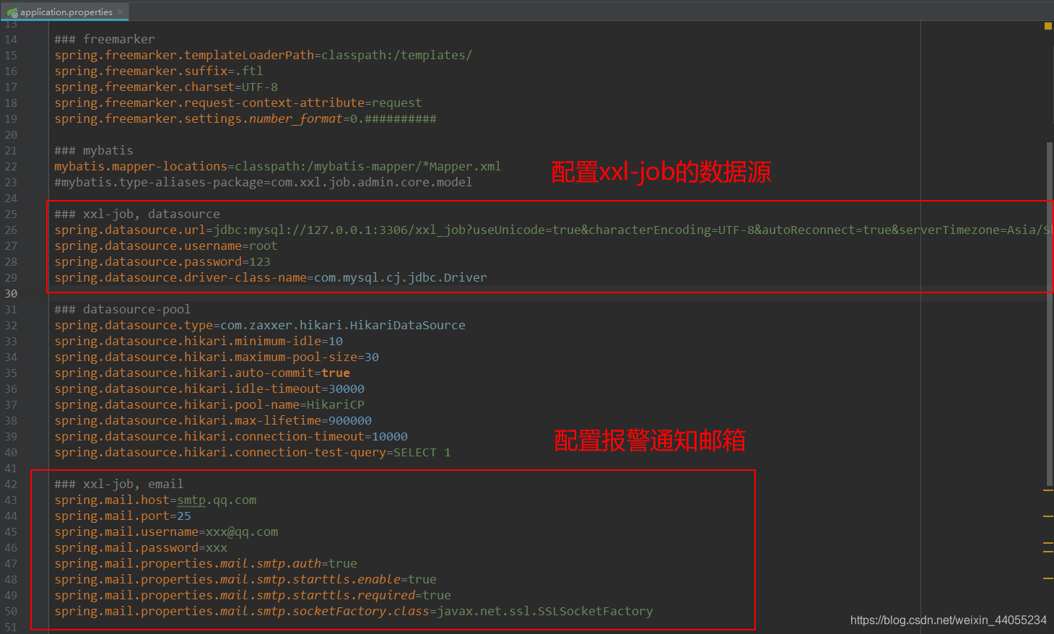Click the number_format setting line
This screenshot has height=634, width=1054.
[245, 118]
